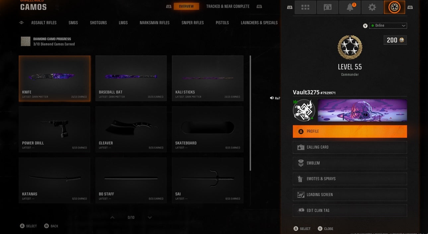Click the melee weapon category icon
This screenshot has width=428, height=234.
point(21,23)
